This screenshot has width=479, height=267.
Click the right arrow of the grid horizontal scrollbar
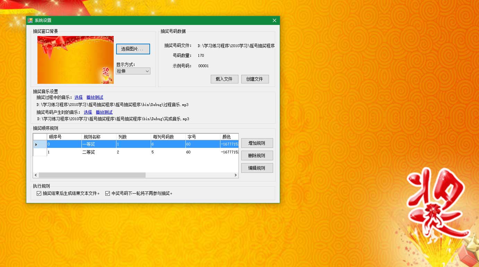click(x=235, y=175)
